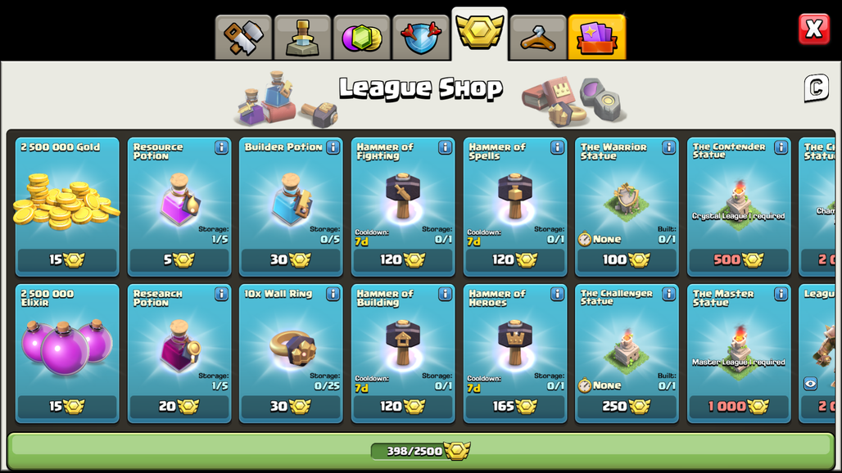The image size is (842, 473).
Task: Show info for Resource Potion
Action: (x=221, y=147)
